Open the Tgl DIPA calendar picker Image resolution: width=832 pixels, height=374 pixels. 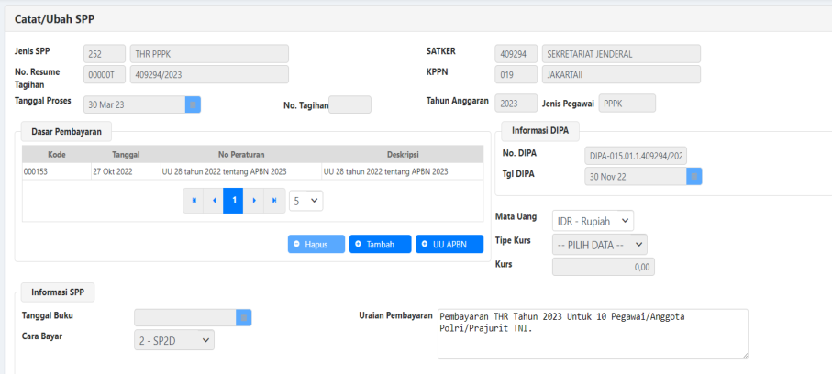tap(694, 177)
